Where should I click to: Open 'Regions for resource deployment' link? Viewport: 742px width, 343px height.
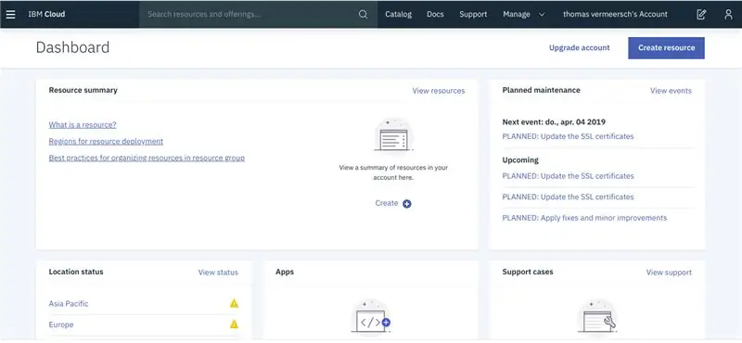(x=106, y=142)
